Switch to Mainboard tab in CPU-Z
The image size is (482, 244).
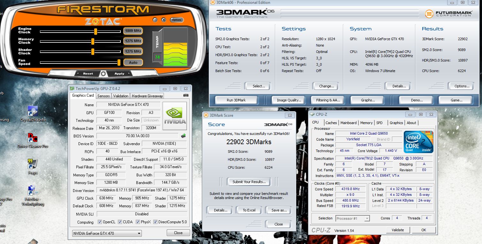coord(348,123)
